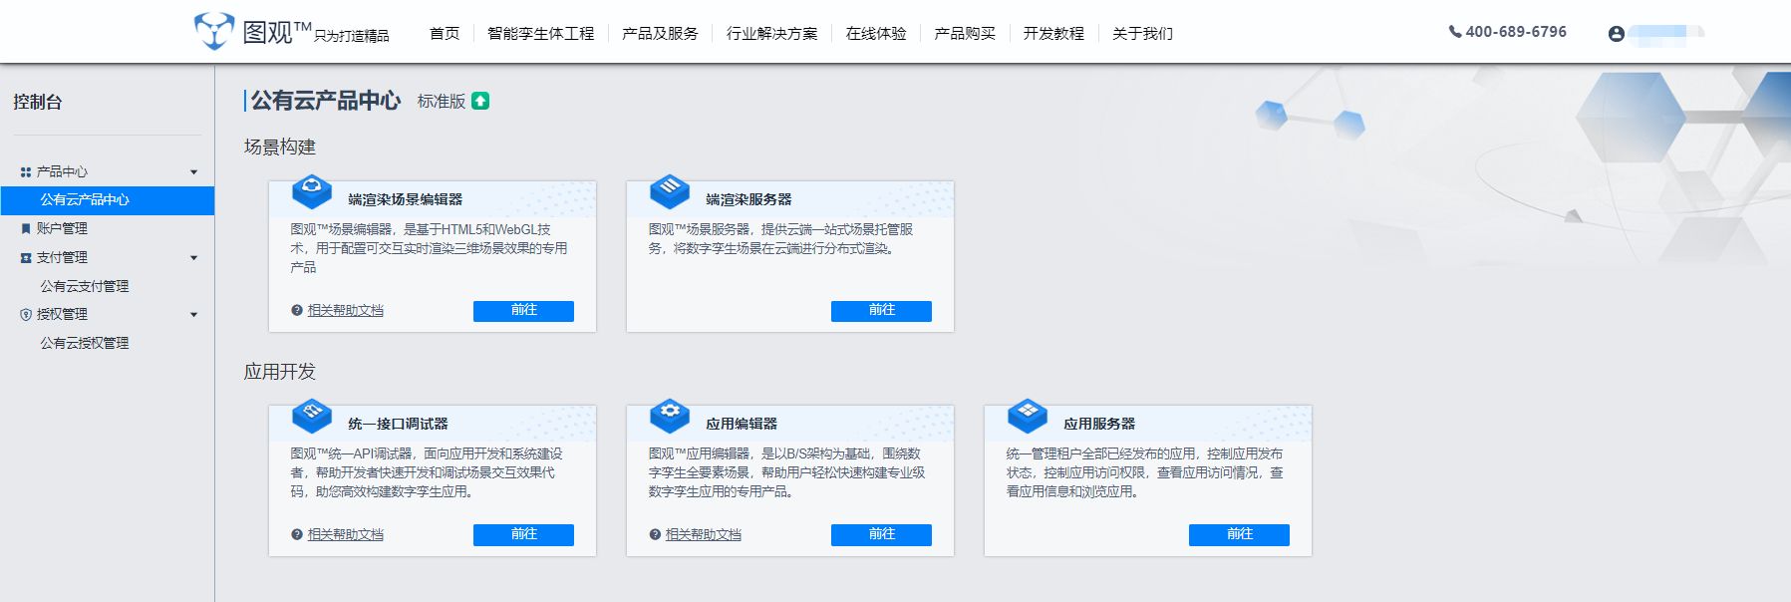This screenshot has height=602, width=1791.
Task: Click the 账户管理 bookmark icon
Action: [26, 228]
